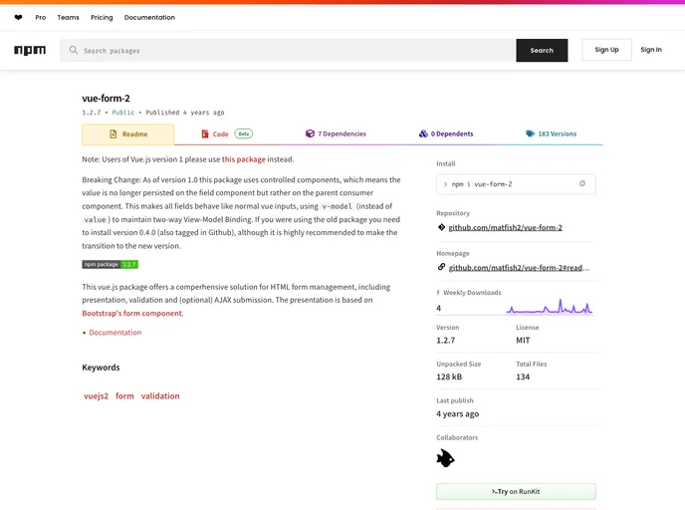Open the Teams menu item
This screenshot has height=510, width=685.
(x=68, y=18)
